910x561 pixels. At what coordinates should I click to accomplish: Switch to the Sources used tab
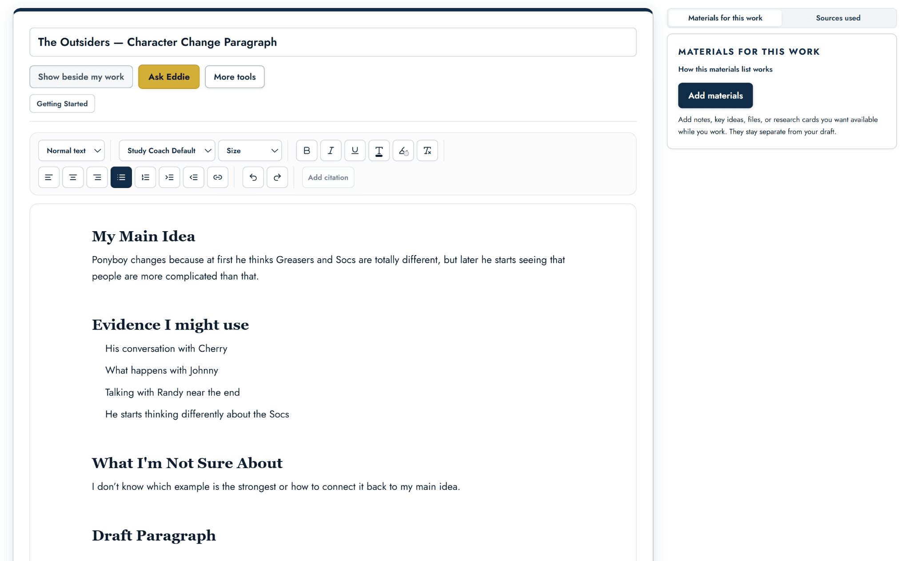click(838, 18)
